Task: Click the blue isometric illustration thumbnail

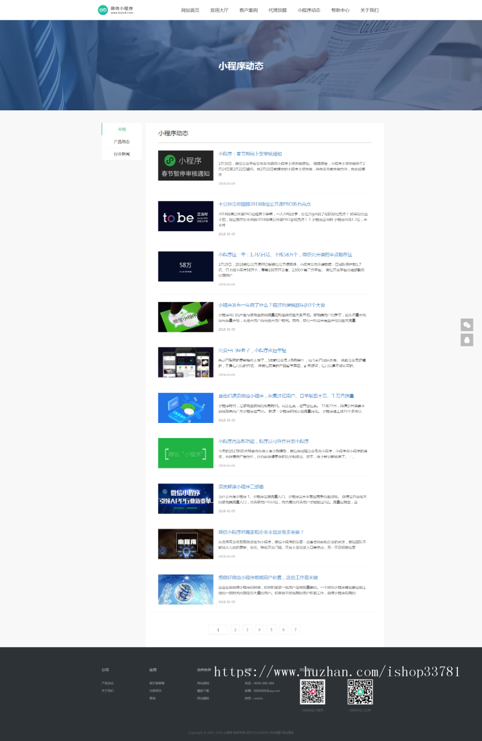Action: (x=186, y=408)
